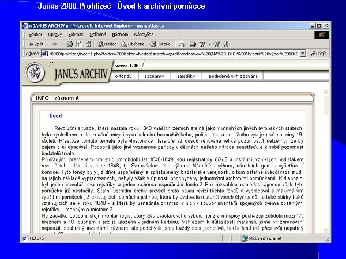Image resolution: width=346 pixels, height=259 pixels.
Task: Click the 'Úvod' heading
Action: pyautogui.click(x=55, y=116)
